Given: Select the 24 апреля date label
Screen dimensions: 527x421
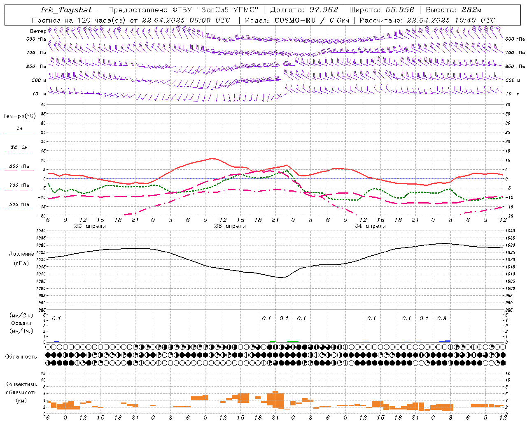Looking at the screenshot, I should click(370, 226).
